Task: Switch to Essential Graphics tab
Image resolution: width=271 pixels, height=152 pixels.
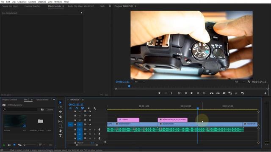Action: pyautogui.click(x=32, y=6)
